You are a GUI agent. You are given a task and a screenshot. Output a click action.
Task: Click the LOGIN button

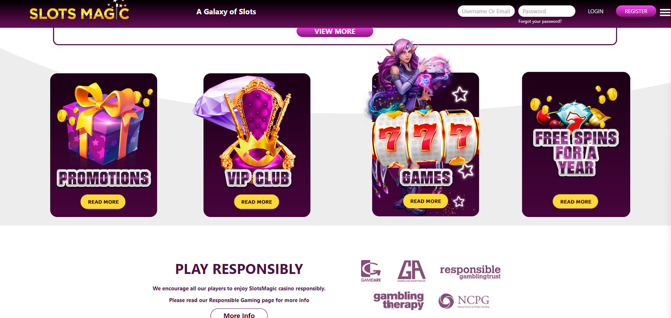click(596, 11)
